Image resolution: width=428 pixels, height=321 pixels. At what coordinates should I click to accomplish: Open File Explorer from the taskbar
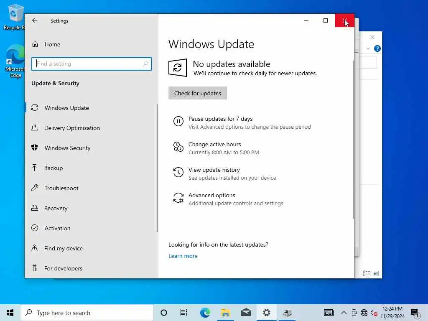click(x=225, y=313)
